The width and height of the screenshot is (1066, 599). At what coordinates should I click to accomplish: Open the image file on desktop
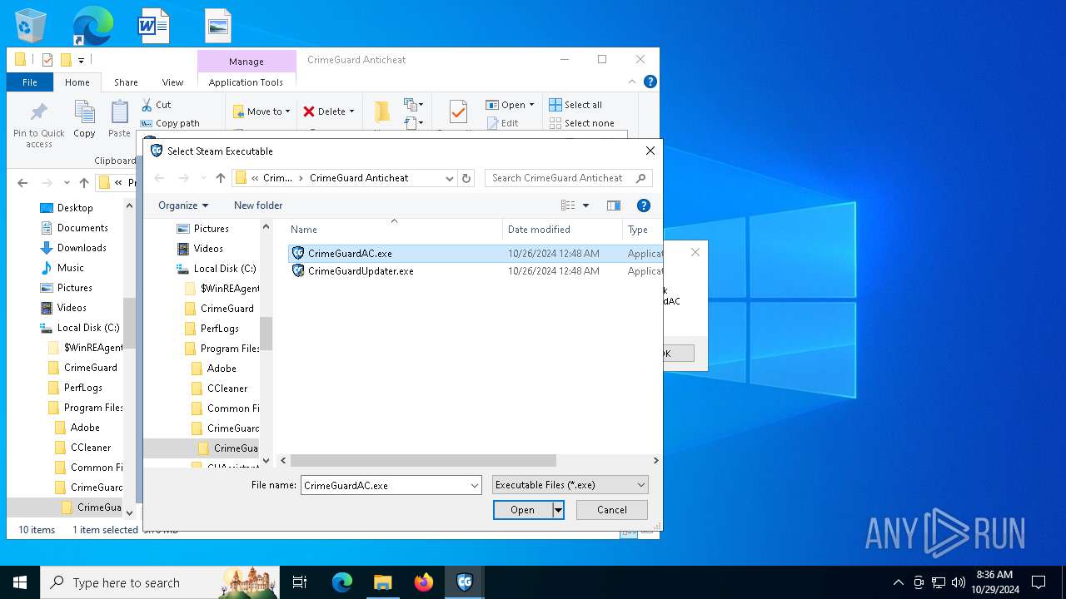pos(218,26)
